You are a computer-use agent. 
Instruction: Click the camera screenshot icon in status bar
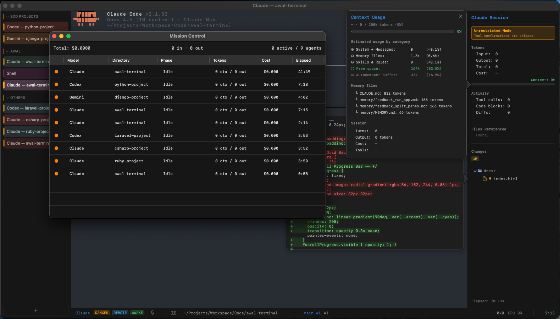coord(173,313)
